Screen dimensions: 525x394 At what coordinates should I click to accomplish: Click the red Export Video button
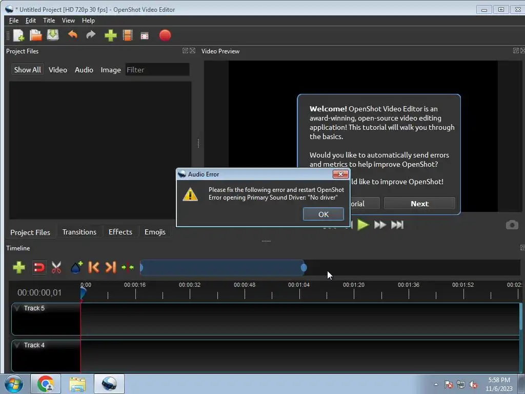coord(165,35)
